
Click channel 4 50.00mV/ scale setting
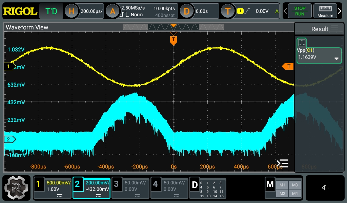point(174,183)
